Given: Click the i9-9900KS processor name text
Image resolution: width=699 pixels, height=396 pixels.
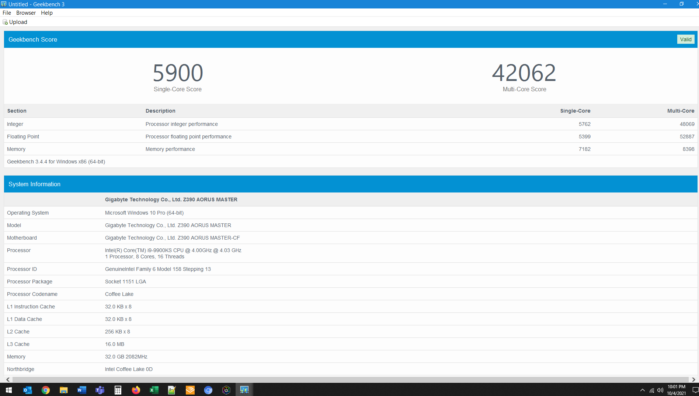Looking at the screenshot, I should pyautogui.click(x=173, y=250).
